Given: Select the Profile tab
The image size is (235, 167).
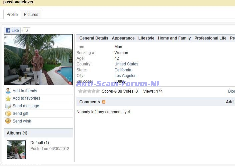Looking at the screenshot, I should coord(12,15).
